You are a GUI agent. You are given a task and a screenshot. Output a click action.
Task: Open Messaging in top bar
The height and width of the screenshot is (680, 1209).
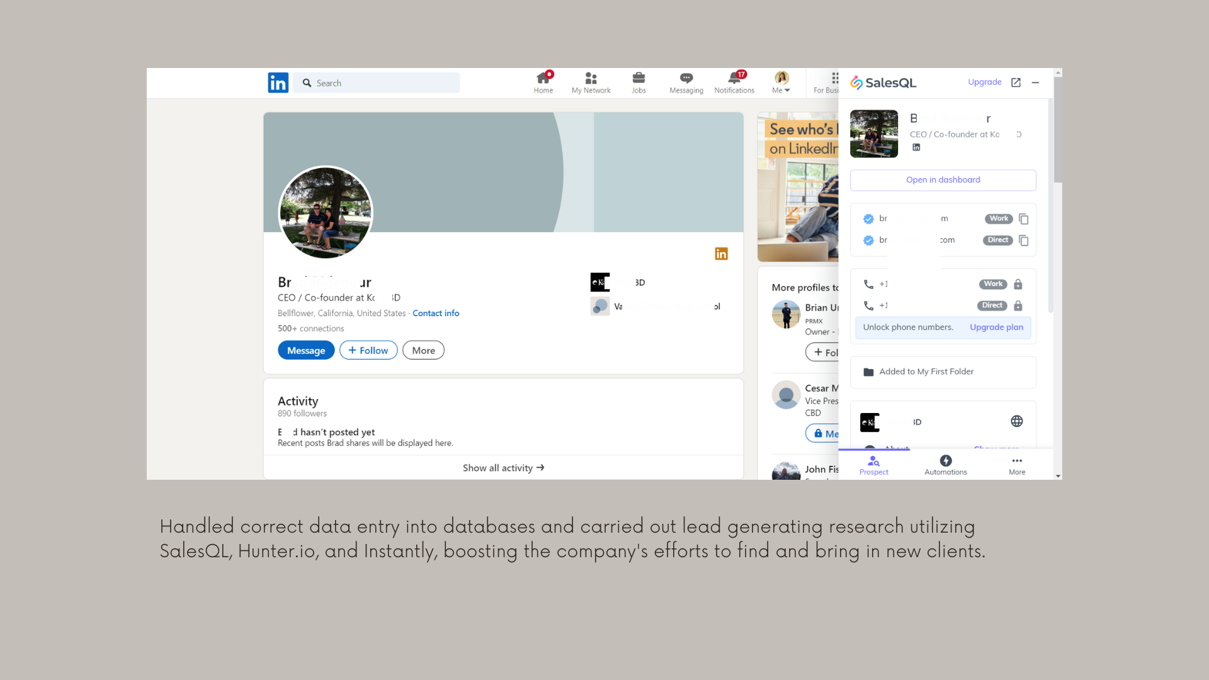(686, 82)
